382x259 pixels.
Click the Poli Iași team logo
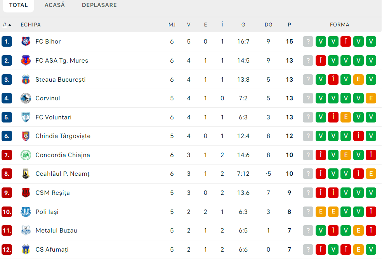point(26,212)
